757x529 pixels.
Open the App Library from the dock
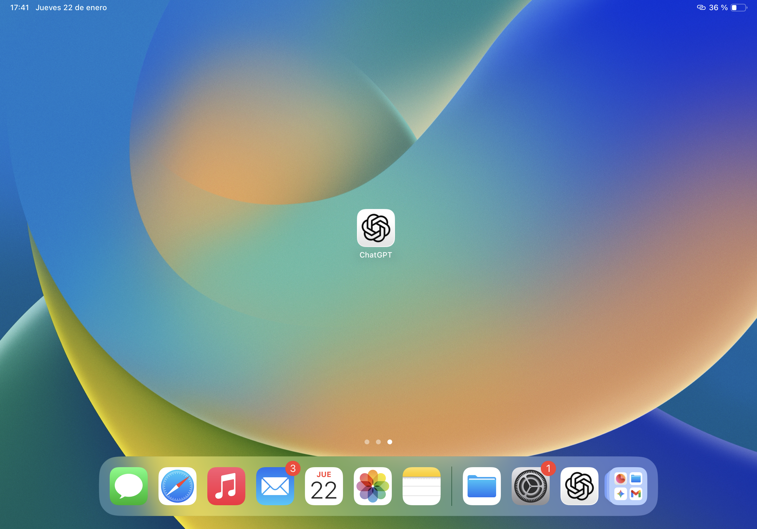point(628,486)
